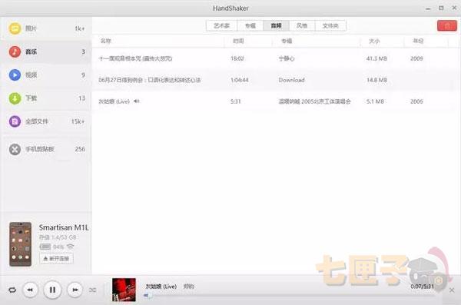Click the size cell 41.3 MB
461x305 pixels.
click(376, 58)
